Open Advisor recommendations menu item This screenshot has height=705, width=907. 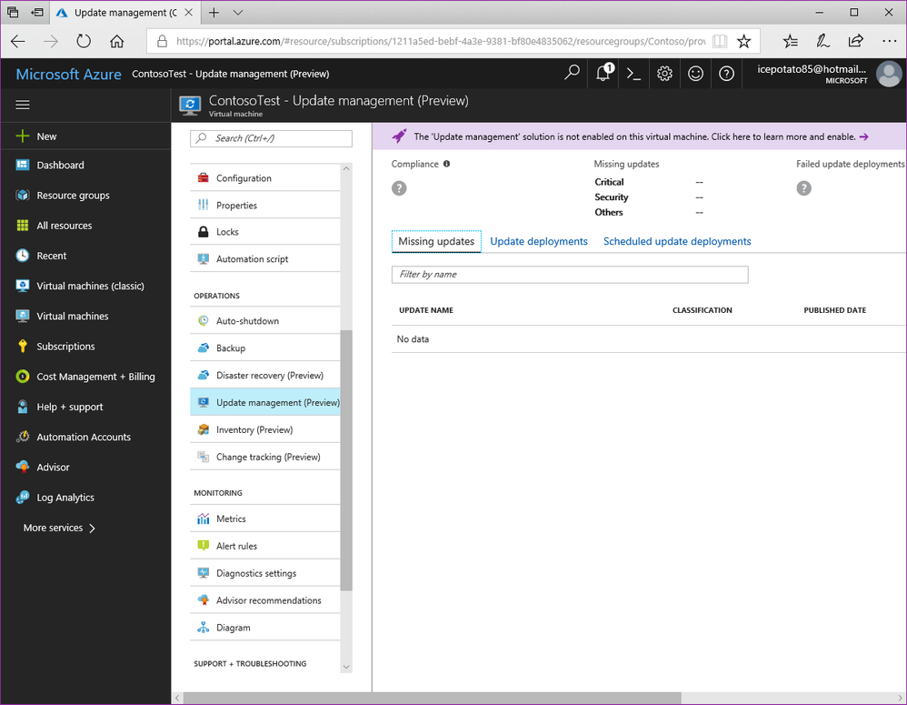[x=265, y=600]
